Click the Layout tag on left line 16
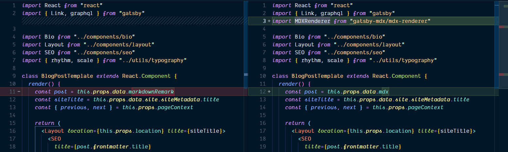 pyautogui.click(x=54, y=131)
